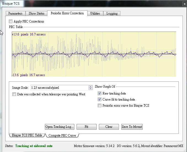Close the Bisque TCS window

coord(184,4)
